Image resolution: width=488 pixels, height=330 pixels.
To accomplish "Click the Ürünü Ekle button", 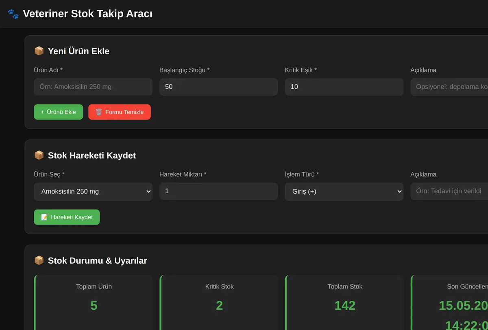I will tap(58, 112).
